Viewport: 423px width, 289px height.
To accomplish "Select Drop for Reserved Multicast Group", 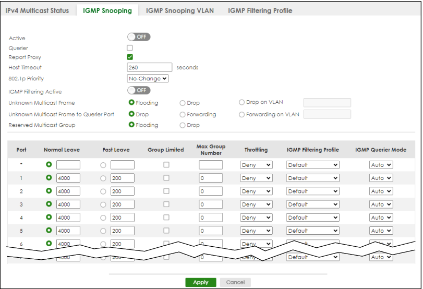I will 183,125.
